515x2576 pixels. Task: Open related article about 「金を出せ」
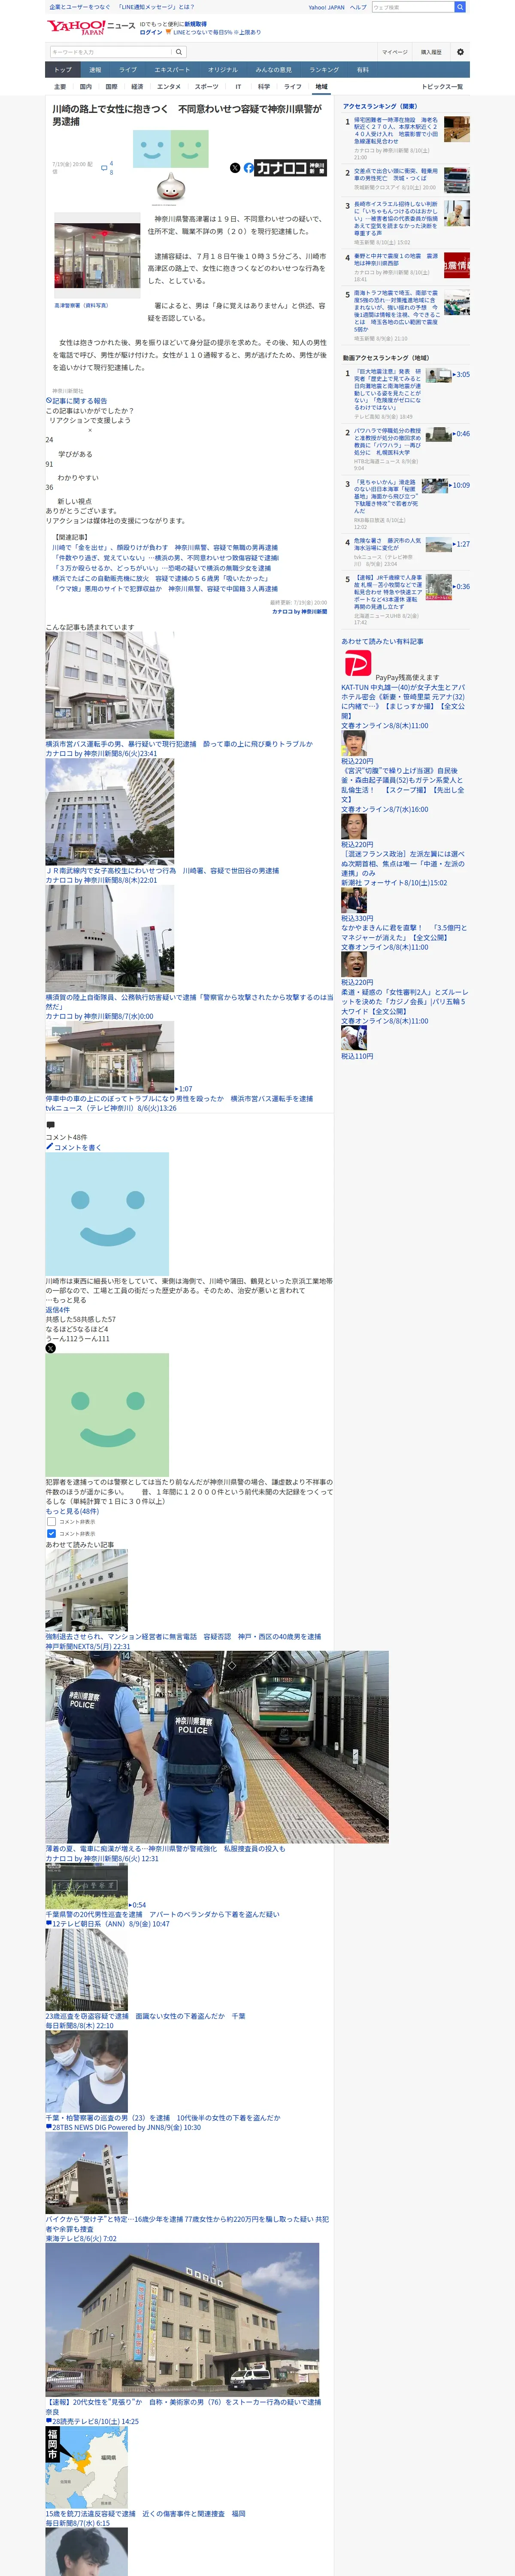point(165,548)
